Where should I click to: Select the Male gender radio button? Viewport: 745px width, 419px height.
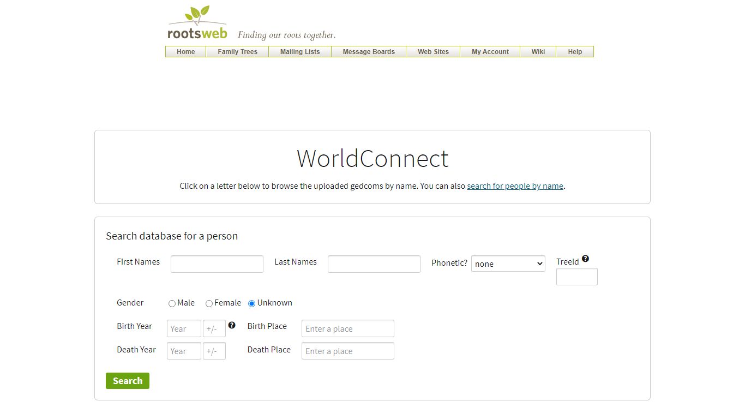pyautogui.click(x=172, y=303)
